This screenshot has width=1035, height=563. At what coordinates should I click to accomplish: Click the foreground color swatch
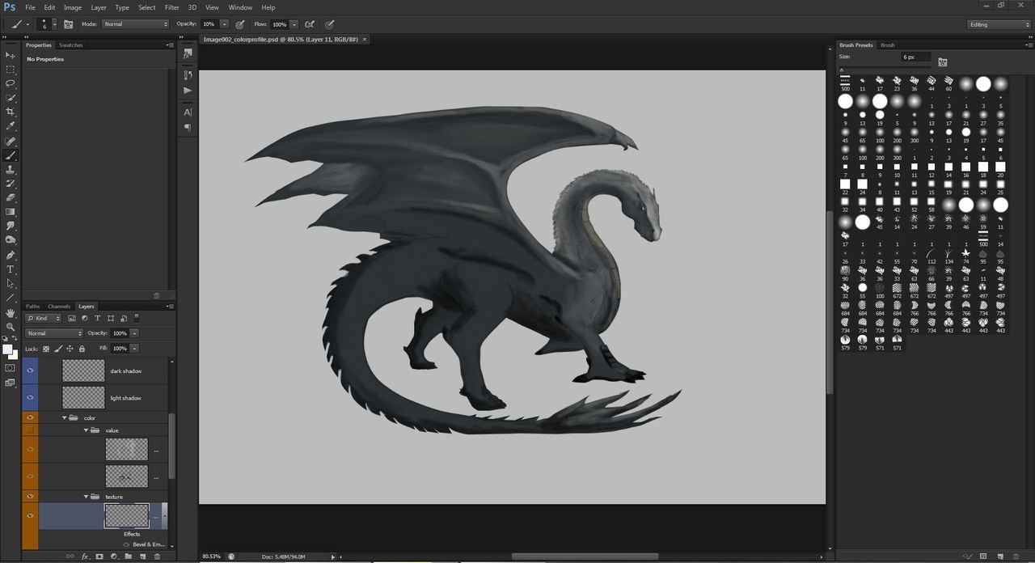pos(7,349)
